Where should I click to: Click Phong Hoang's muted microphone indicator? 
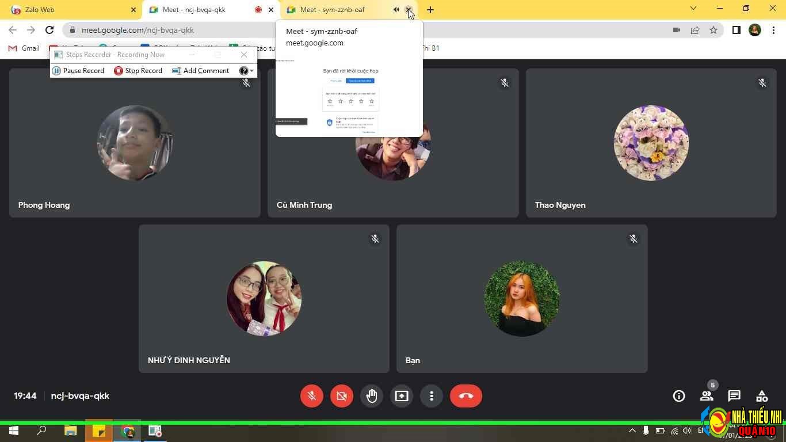pos(246,83)
